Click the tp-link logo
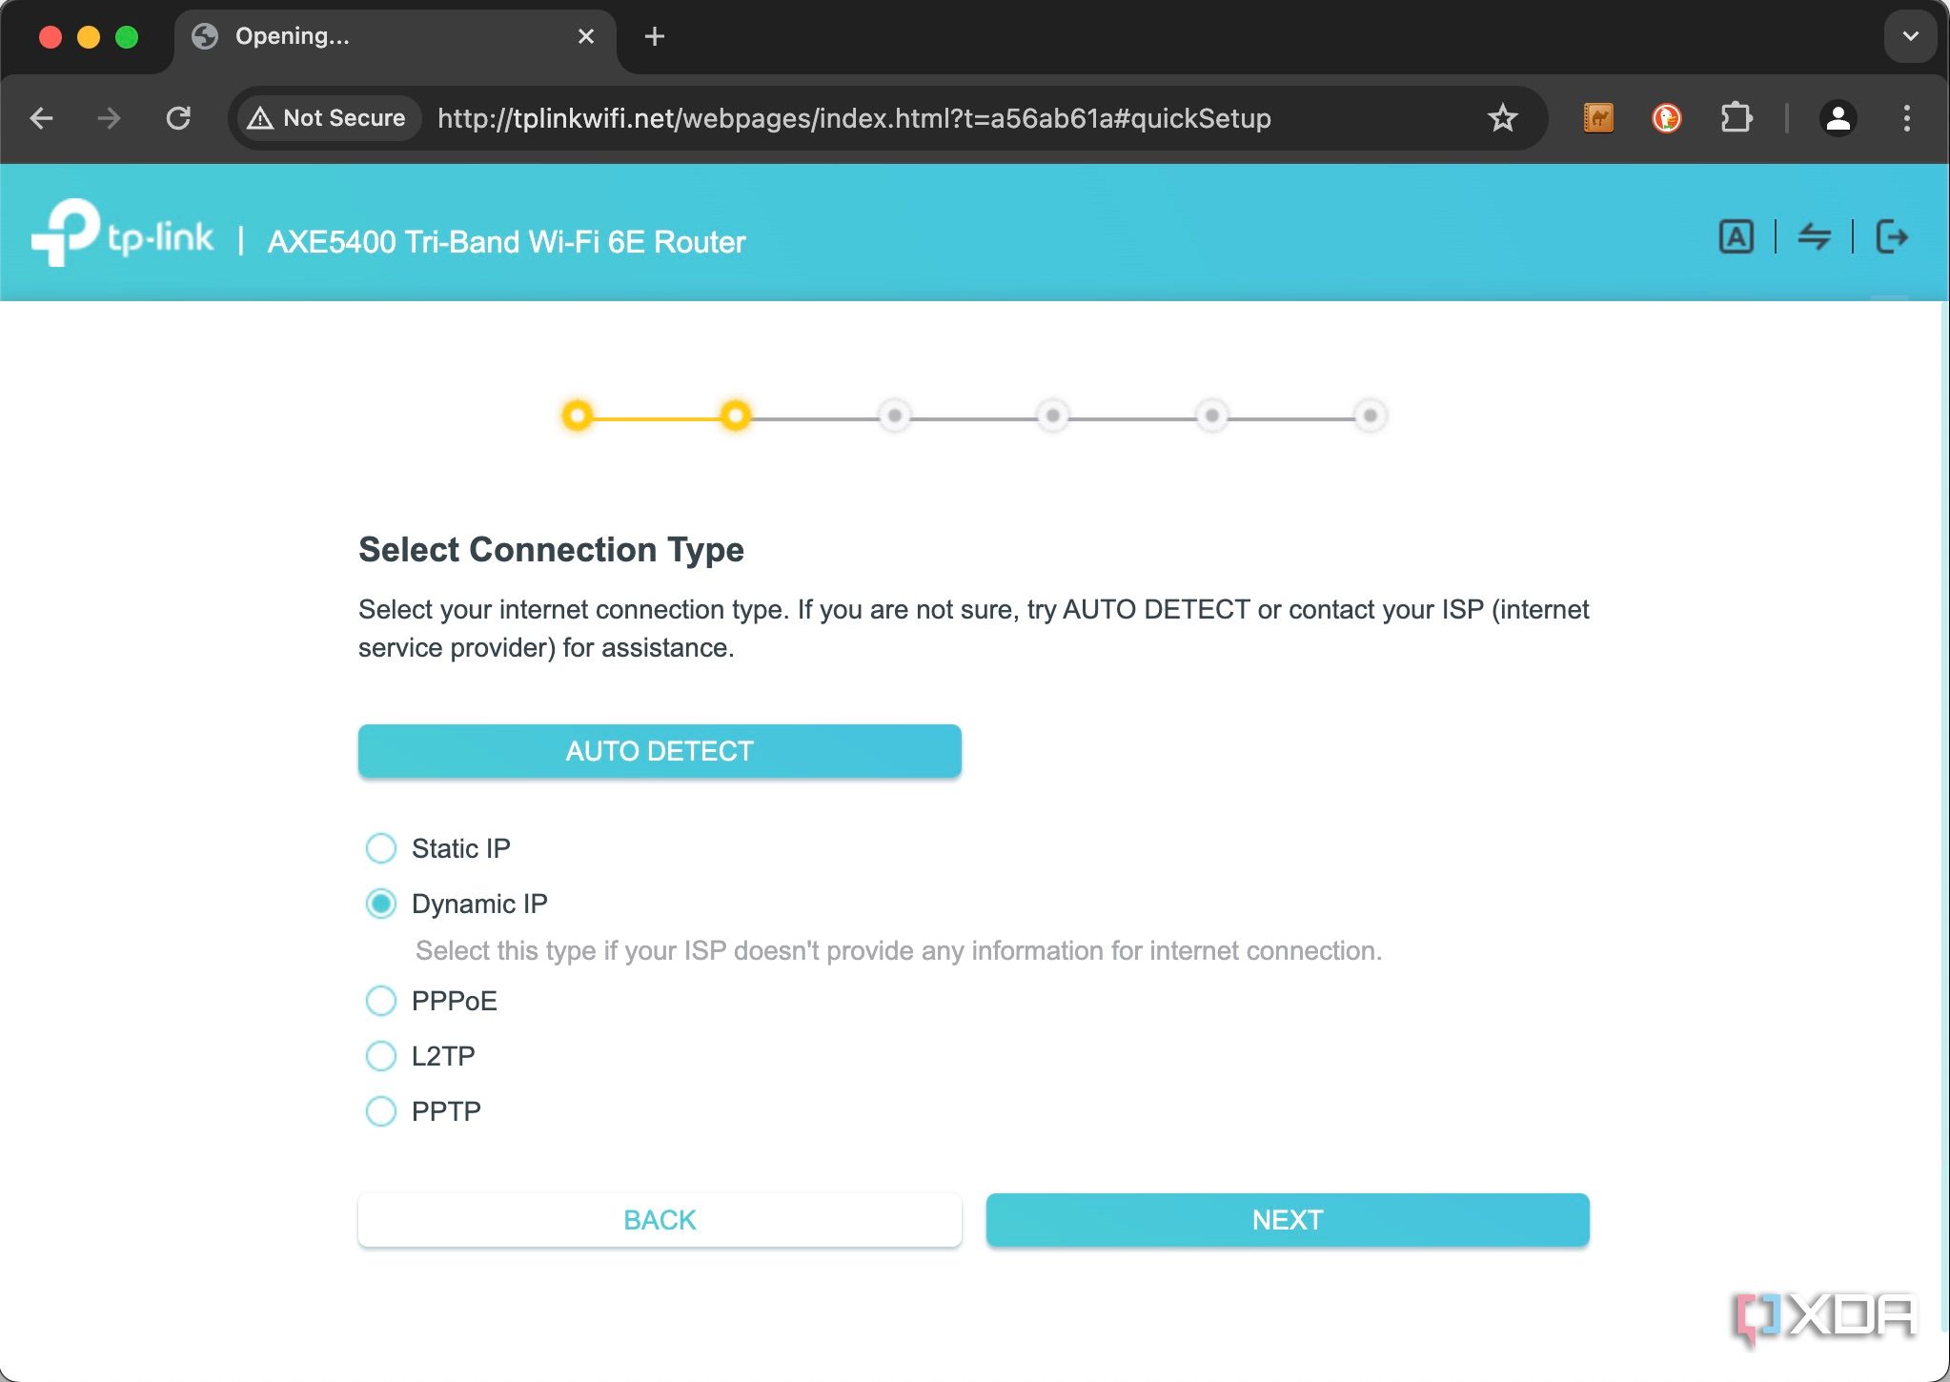 coord(122,234)
